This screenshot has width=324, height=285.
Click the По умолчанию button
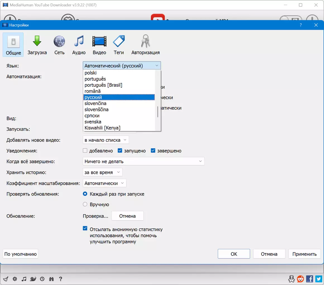tap(20, 254)
